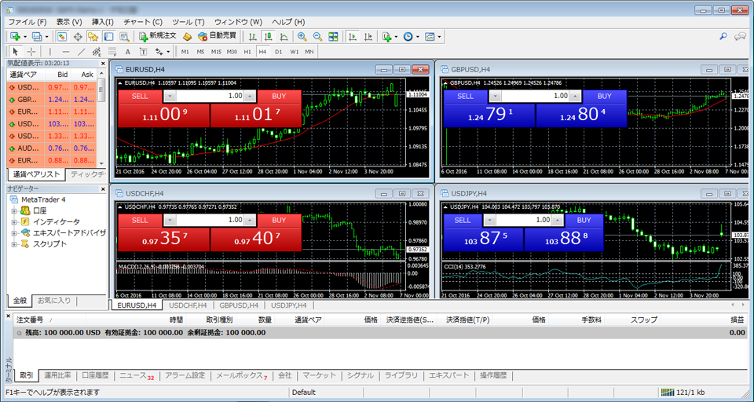754x402 pixels.
Task: Select the Fibonacci retracement tool
Action: [x=112, y=52]
